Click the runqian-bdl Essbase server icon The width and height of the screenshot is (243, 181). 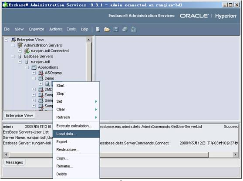pyautogui.click(x=27, y=62)
